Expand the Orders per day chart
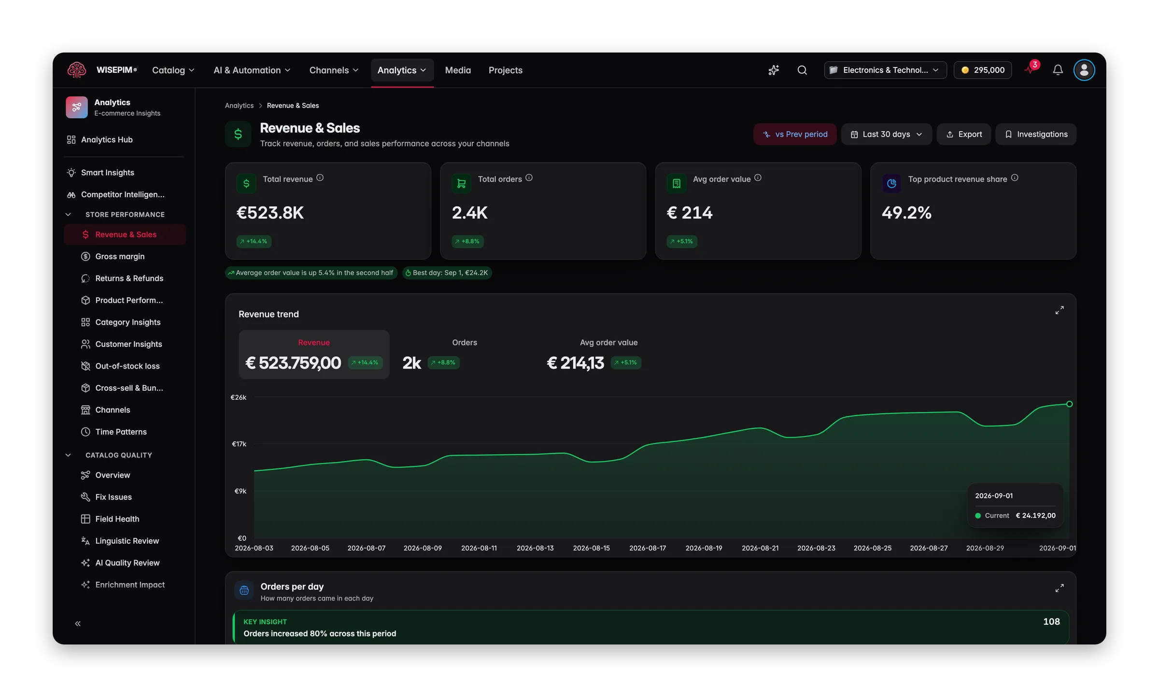The width and height of the screenshot is (1159, 697). tap(1060, 588)
